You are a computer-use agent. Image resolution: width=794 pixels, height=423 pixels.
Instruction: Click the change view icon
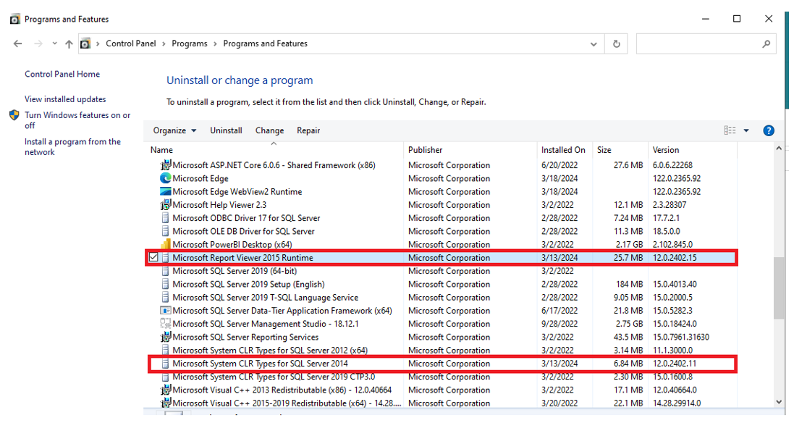[x=730, y=130]
